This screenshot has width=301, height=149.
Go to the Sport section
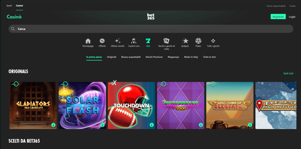coord(9,6)
